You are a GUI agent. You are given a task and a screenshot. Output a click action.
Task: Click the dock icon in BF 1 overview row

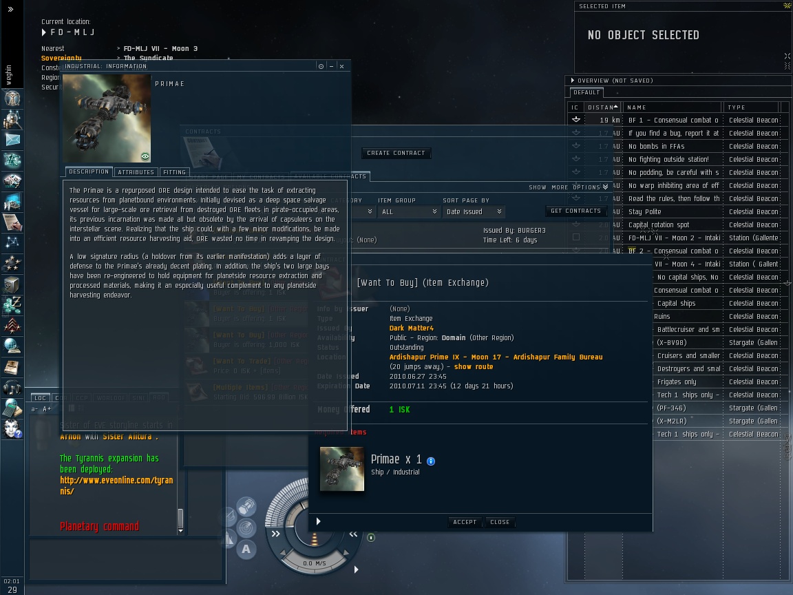coord(576,120)
